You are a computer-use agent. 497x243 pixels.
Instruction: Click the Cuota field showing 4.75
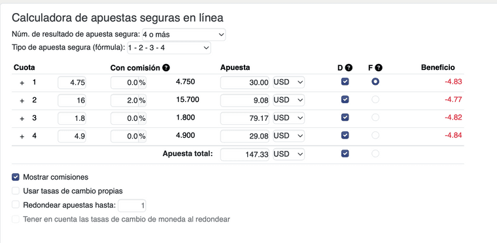coord(72,82)
